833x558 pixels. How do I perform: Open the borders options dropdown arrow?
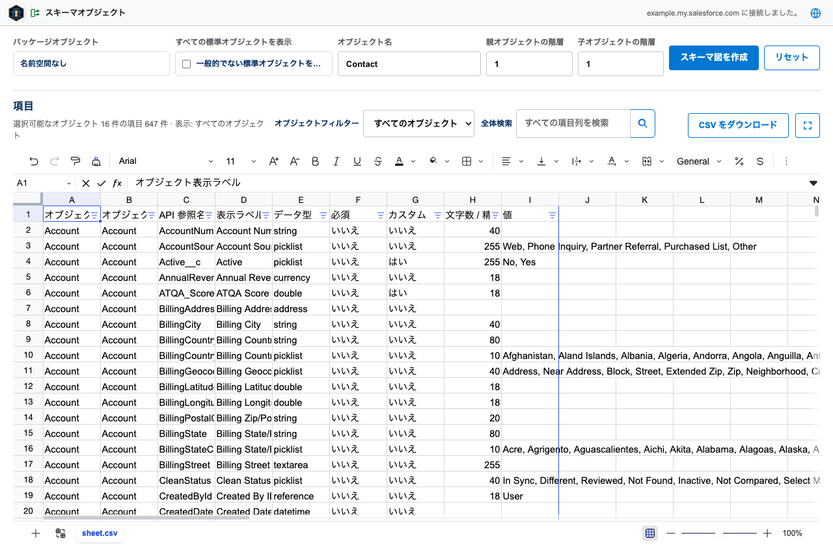click(x=482, y=161)
